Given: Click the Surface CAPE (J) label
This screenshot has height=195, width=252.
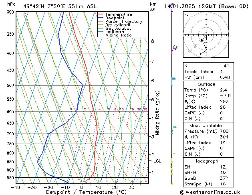Looking at the screenshot, I should [194, 113].
